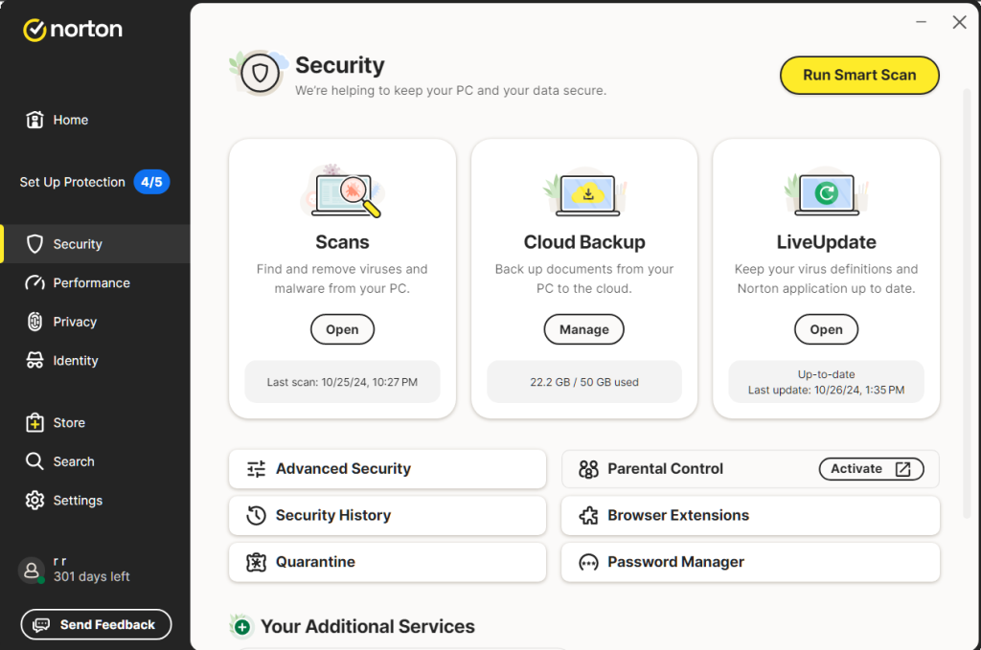
Task: Open the Performance section
Action: [91, 282]
